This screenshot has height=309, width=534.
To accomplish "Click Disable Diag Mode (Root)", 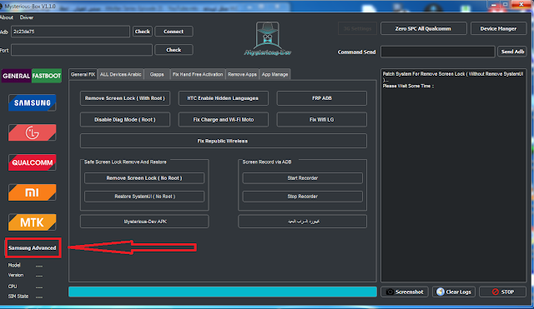I will tap(125, 120).
